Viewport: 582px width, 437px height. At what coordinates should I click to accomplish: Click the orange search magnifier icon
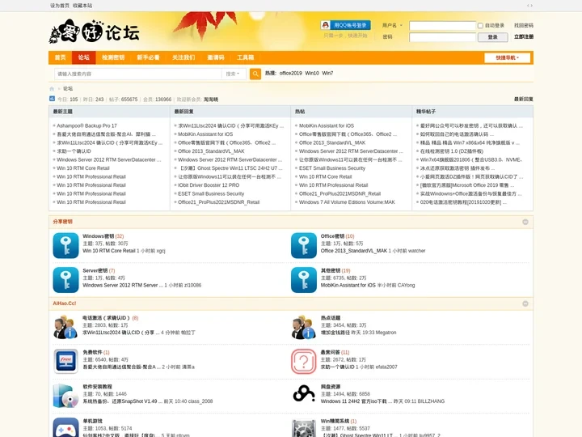tap(255, 74)
